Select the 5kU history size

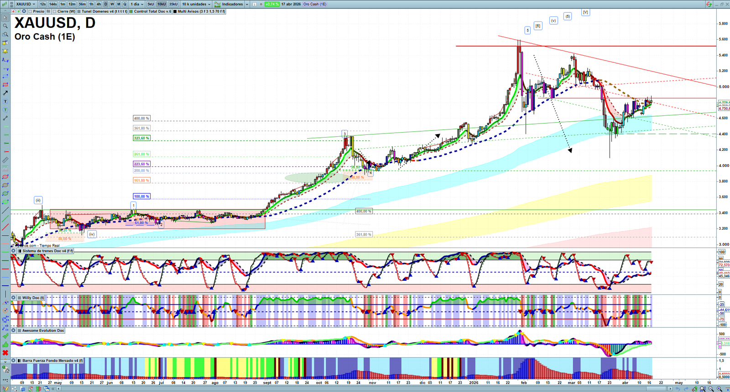pyautogui.click(x=151, y=4)
